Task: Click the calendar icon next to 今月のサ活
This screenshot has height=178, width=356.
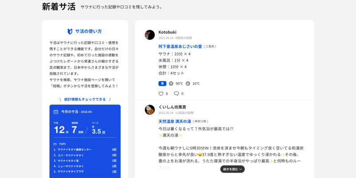Action: (56, 112)
